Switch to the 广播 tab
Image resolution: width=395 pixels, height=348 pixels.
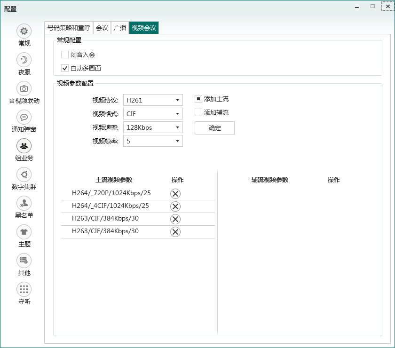click(120, 28)
